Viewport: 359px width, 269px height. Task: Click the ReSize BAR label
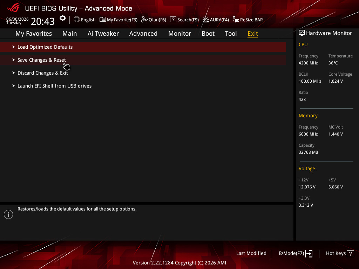[x=251, y=20]
